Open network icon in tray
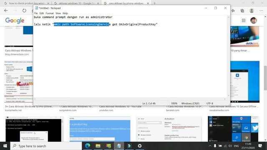 225,146
